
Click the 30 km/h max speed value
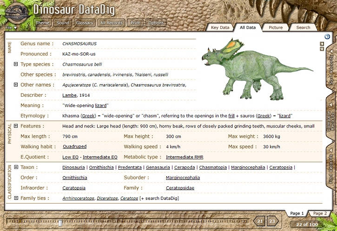(x=271, y=147)
